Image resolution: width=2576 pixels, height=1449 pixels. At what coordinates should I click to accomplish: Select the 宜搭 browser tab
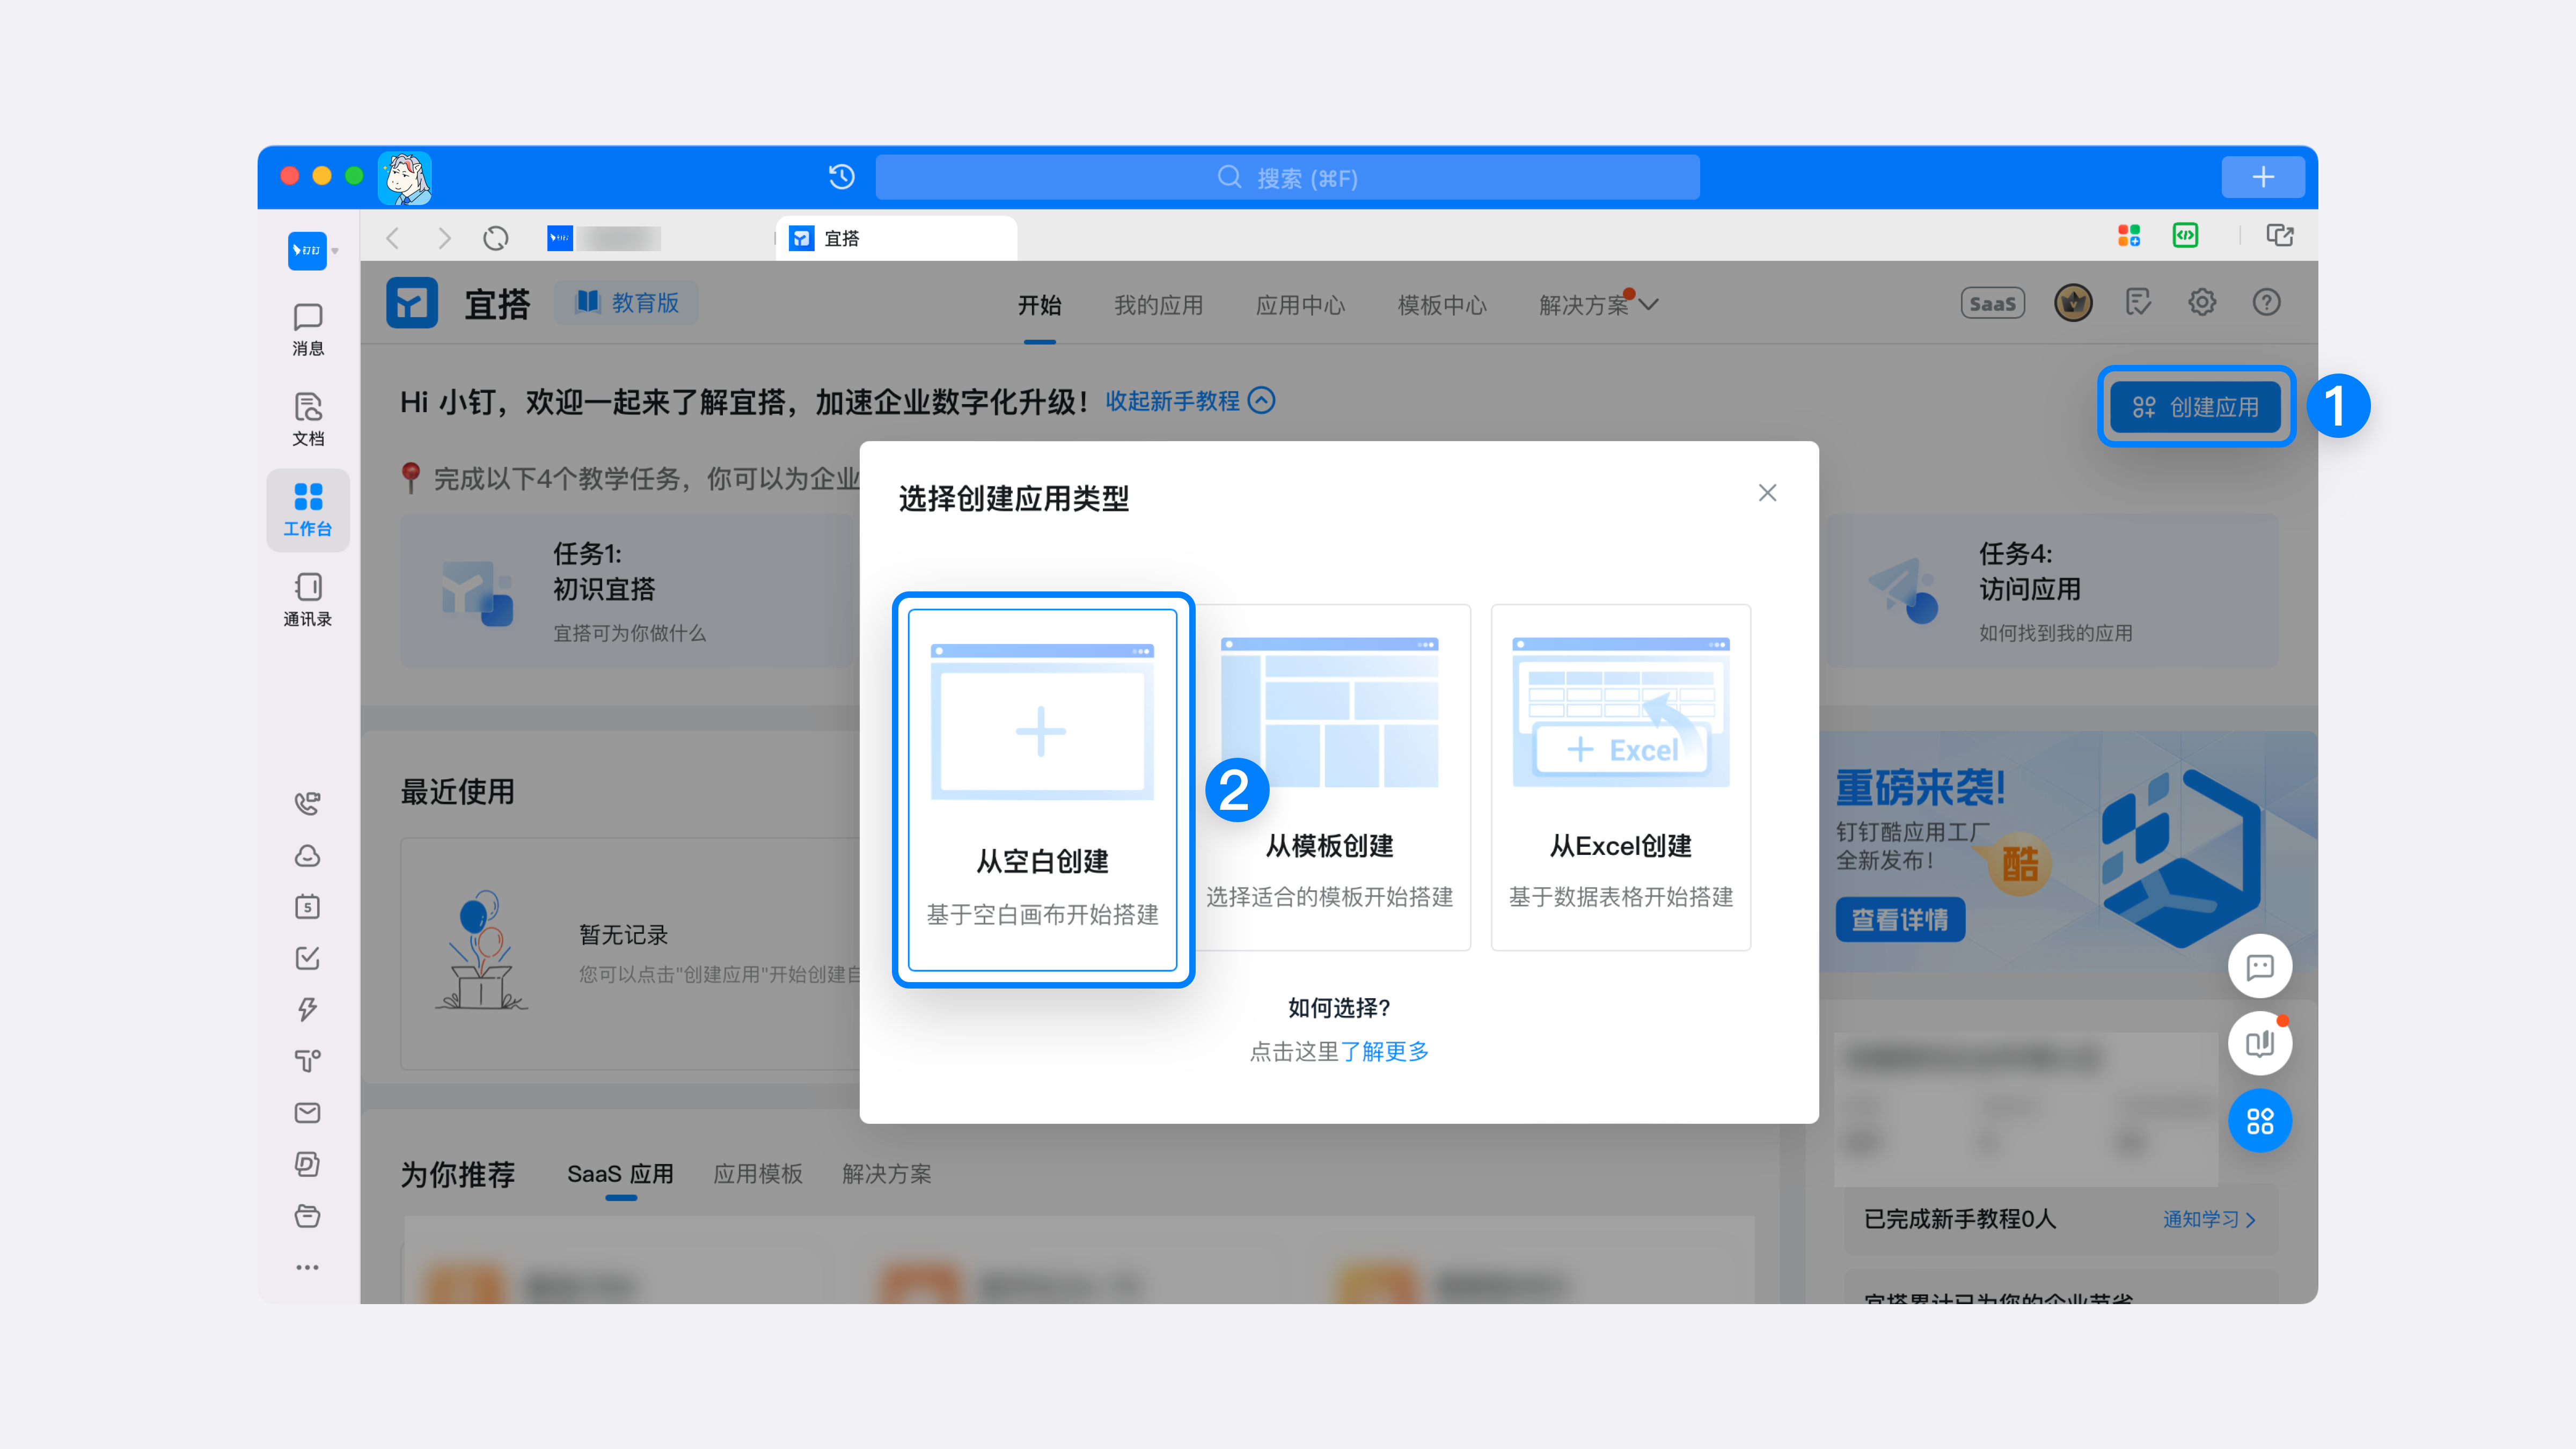pyautogui.click(x=897, y=238)
